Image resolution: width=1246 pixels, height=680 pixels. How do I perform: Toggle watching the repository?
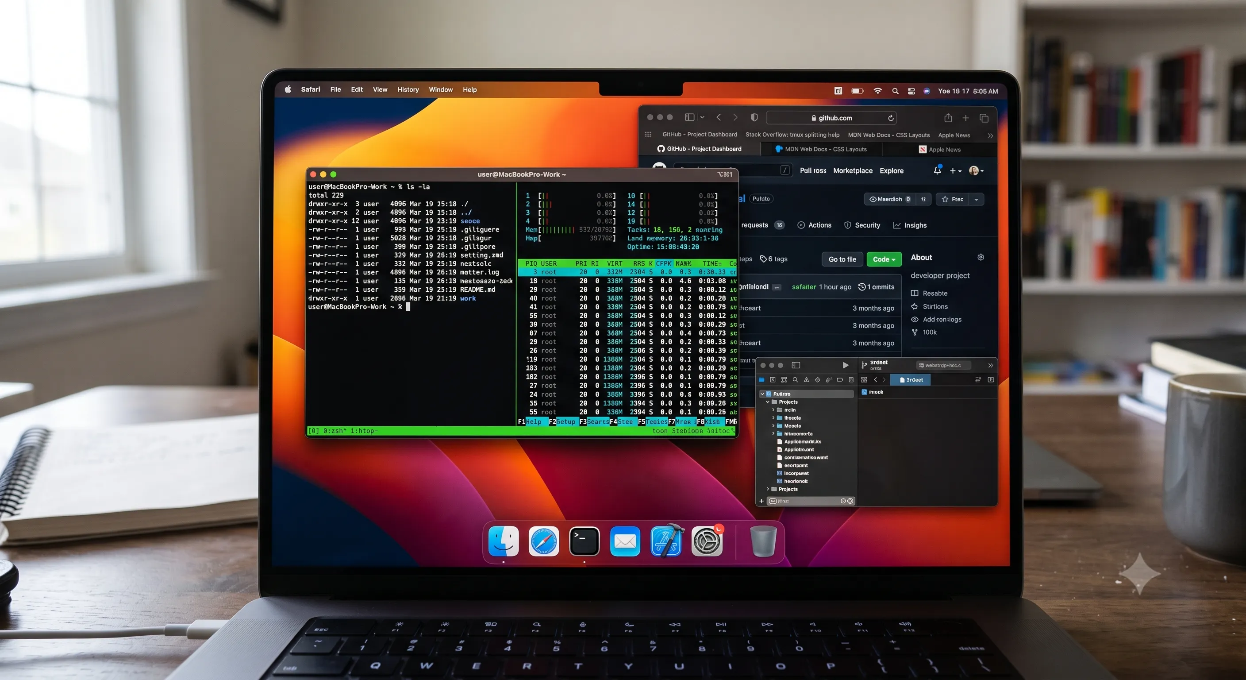tap(890, 199)
